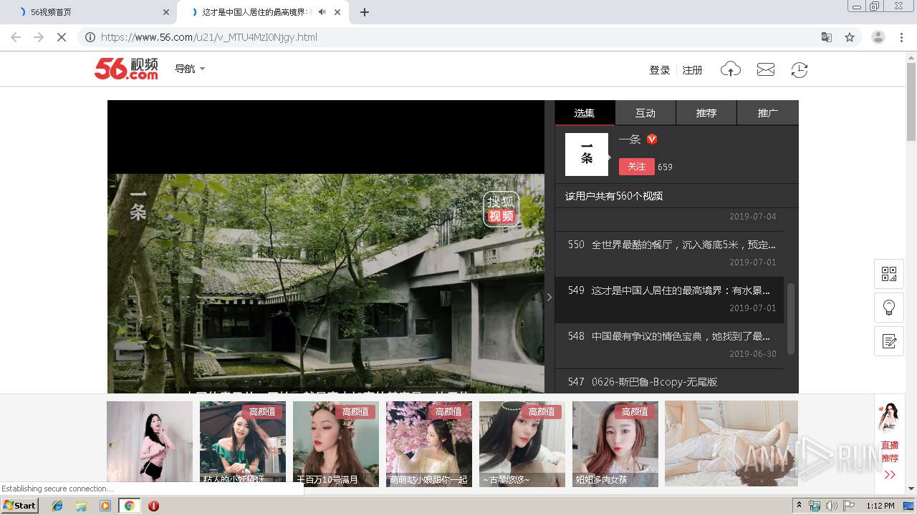
Task: Click the playlist panel scrollbar
Action: [x=791, y=318]
